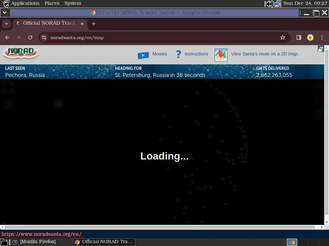Screen dimensions: 329x246
Task: Go back using the browser back arrow
Action: pos(7,38)
